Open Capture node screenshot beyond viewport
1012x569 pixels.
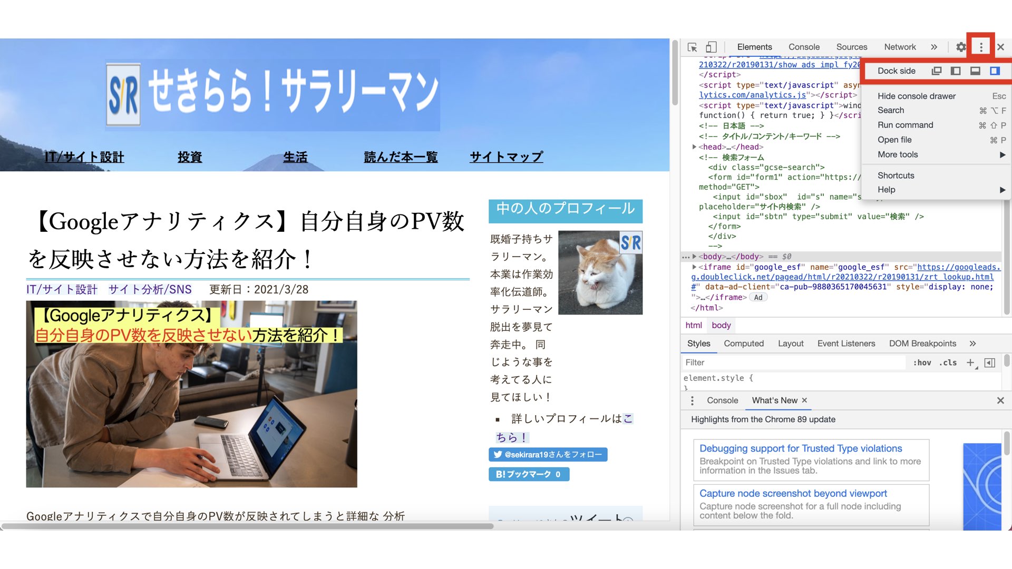[x=793, y=493]
